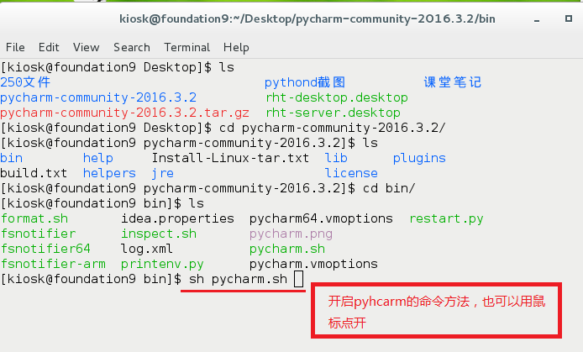Click inspect.sh file name
This screenshot has width=583, height=352.
point(159,234)
